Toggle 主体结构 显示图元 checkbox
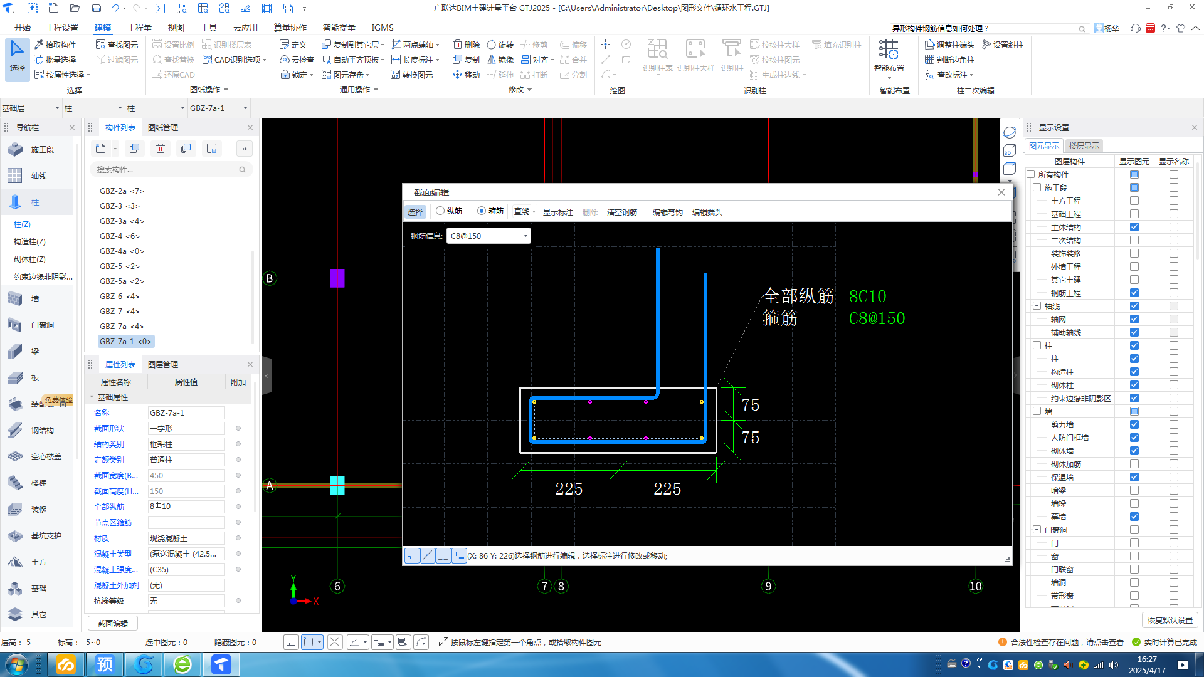The height and width of the screenshot is (677, 1204). coord(1134,227)
